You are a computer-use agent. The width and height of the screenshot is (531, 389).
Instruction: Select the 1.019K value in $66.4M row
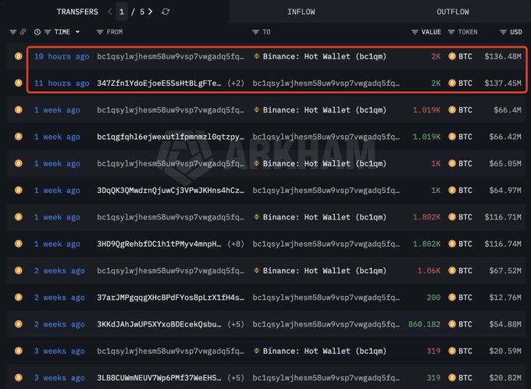pos(426,110)
